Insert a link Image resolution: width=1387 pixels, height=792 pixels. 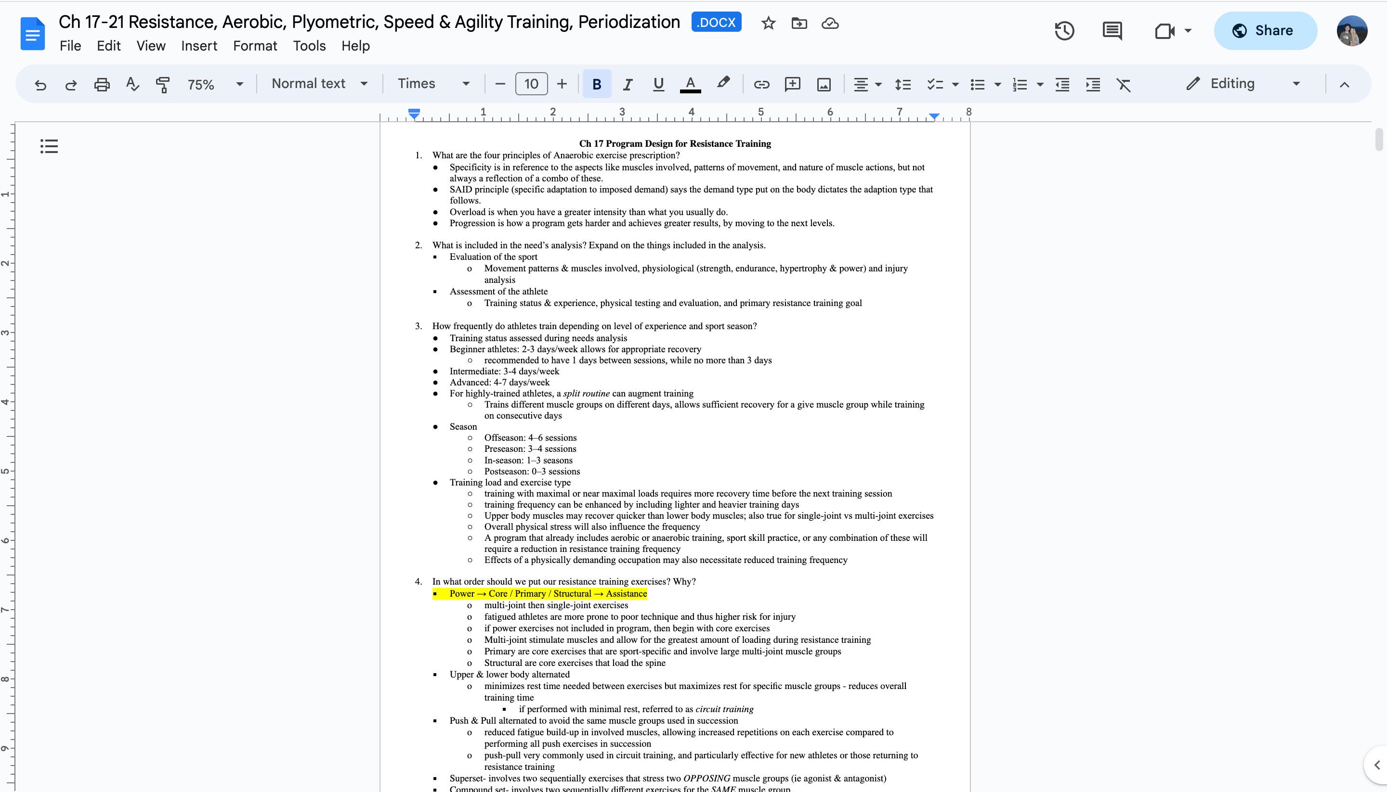pyautogui.click(x=761, y=84)
